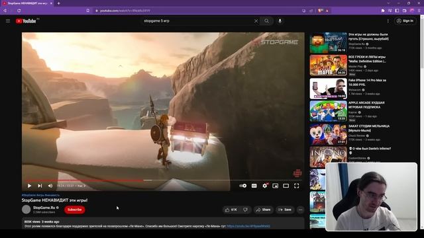Dislike the video
This screenshot has height=238, width=424.
pos(246,210)
